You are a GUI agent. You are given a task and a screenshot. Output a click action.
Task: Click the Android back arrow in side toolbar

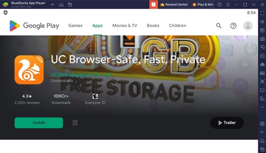262,132
